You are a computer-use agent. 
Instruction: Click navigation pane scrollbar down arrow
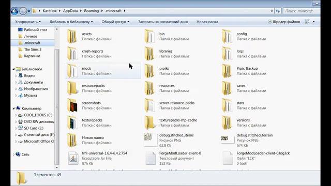[x=57, y=167]
